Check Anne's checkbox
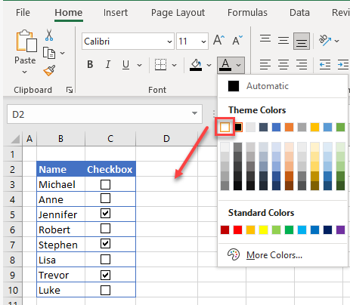 (x=105, y=199)
